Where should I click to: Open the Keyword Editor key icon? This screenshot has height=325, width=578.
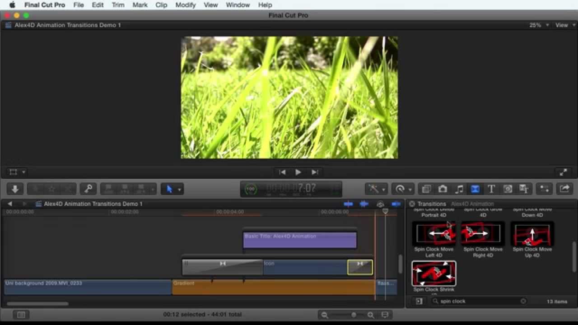point(88,189)
